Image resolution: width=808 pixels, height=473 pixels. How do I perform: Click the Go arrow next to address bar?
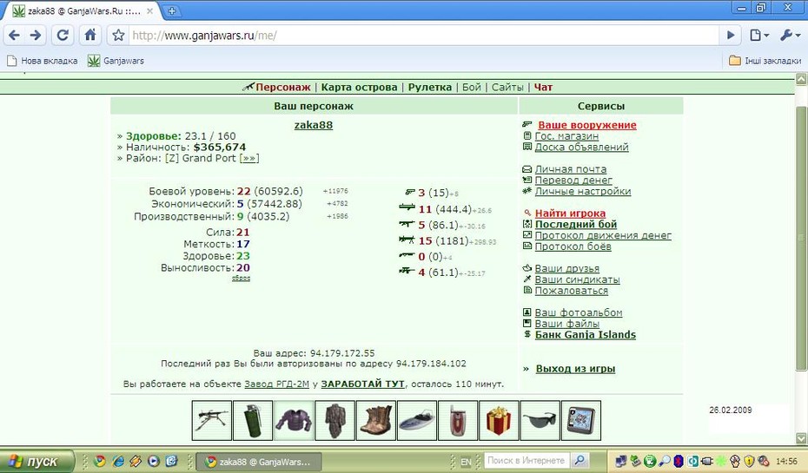pos(730,35)
